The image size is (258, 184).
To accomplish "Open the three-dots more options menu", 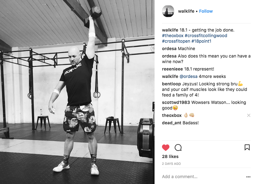I will click(x=248, y=177).
